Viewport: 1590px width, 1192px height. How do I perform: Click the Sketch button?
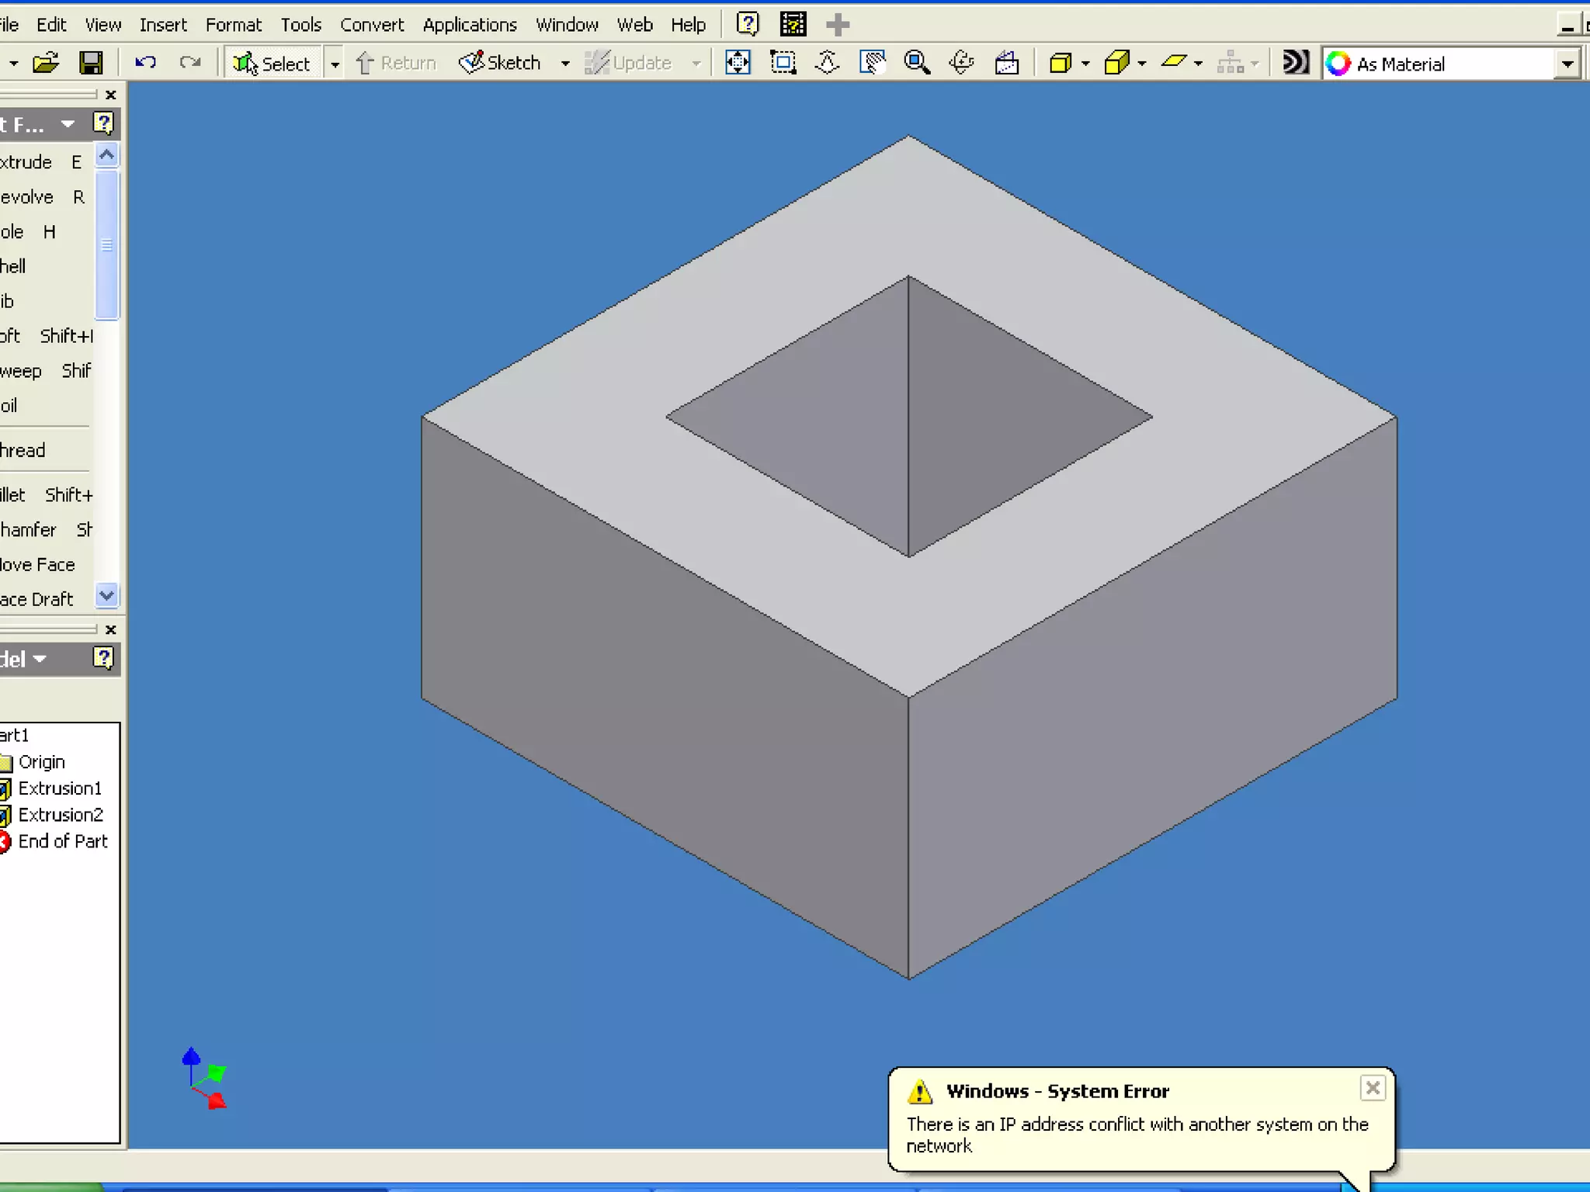pos(500,63)
